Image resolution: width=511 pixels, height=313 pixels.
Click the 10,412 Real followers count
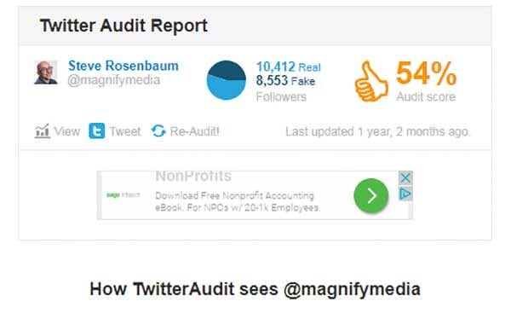pyautogui.click(x=289, y=67)
